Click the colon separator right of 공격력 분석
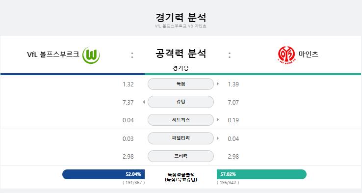Viewport: 362px width, 193px height. (230, 55)
